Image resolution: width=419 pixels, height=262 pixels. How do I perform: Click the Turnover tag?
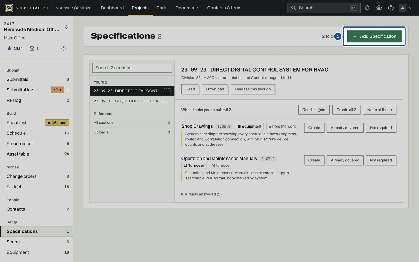pyautogui.click(x=194, y=166)
